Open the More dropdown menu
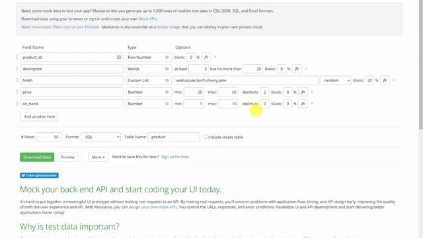 click(98, 157)
